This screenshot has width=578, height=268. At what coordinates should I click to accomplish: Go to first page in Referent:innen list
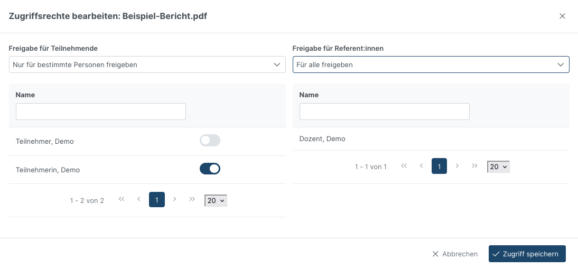pyautogui.click(x=404, y=166)
